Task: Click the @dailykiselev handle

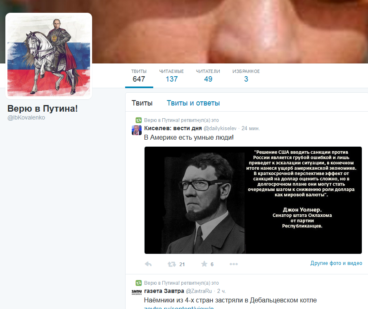Action: 220,128
